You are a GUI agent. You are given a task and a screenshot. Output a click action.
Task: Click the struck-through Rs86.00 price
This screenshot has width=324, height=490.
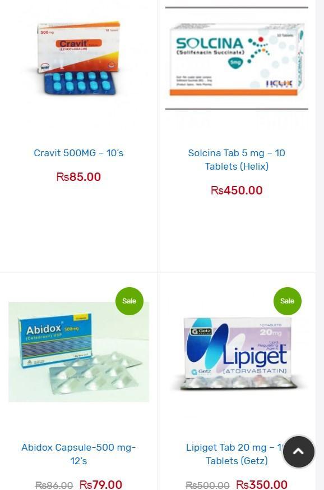[x=54, y=486]
